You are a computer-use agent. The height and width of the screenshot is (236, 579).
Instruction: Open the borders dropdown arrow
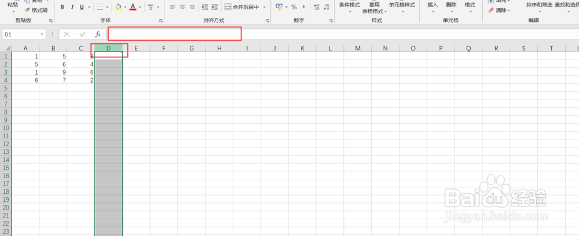pos(108,7)
